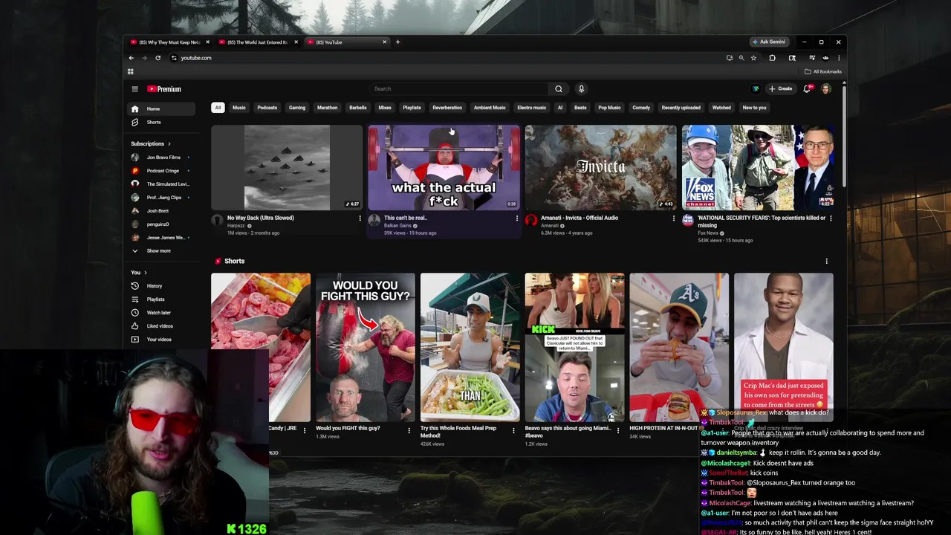The image size is (951, 535).
Task: Open options menu for 'No Way Back' video
Action: pos(360,218)
